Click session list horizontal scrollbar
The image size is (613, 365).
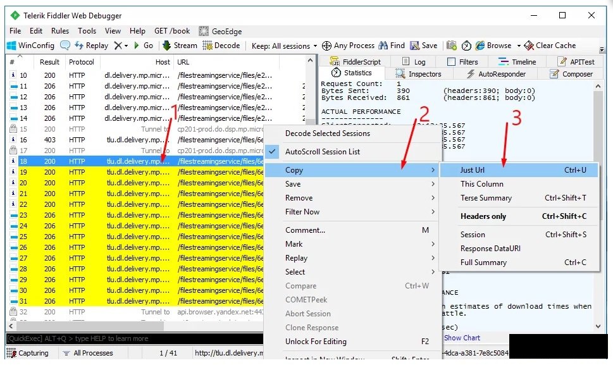tap(89, 326)
